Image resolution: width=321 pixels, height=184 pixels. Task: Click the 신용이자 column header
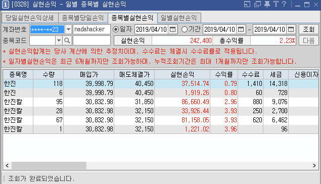[304, 74]
